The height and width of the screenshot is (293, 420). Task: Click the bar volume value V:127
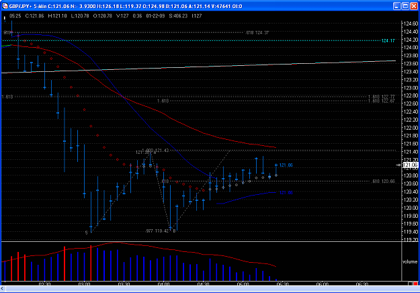[122, 16]
